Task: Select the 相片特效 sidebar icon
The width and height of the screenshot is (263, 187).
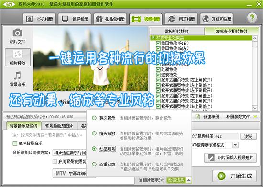Action: pyautogui.click(x=18, y=57)
